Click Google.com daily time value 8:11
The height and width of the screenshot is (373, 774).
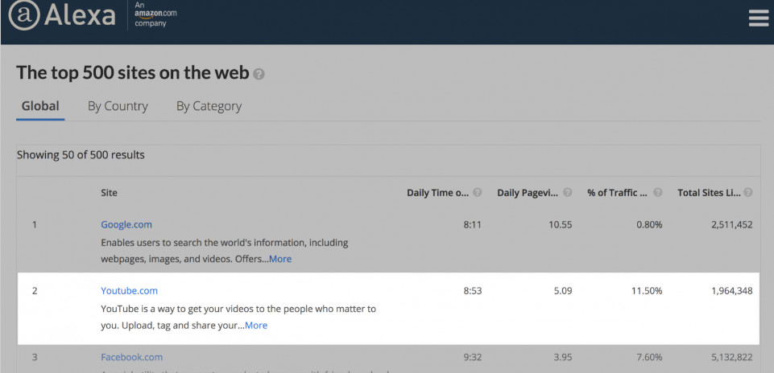click(x=473, y=225)
